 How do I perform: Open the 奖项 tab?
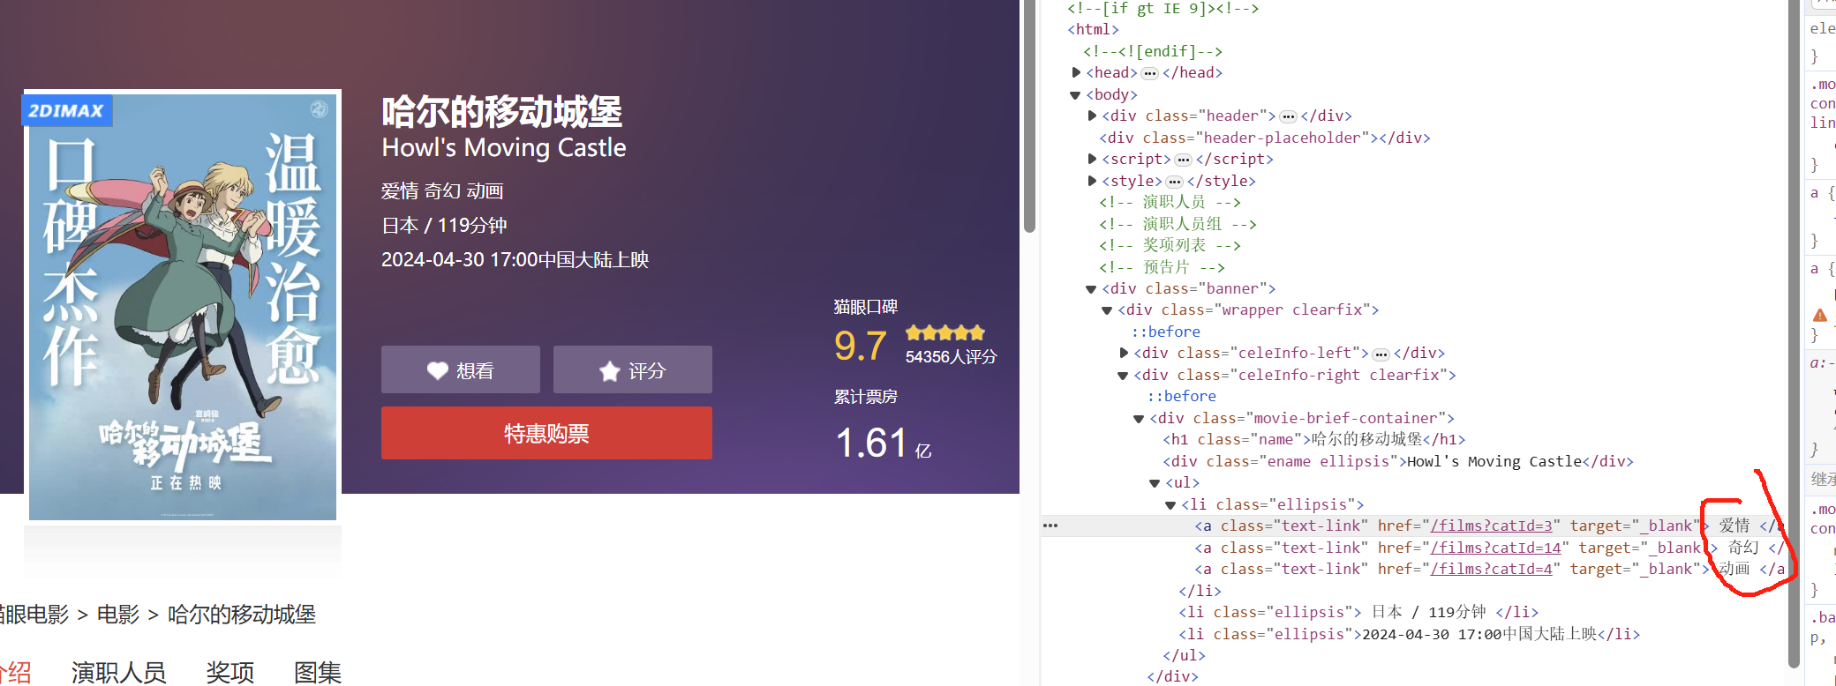click(x=230, y=672)
